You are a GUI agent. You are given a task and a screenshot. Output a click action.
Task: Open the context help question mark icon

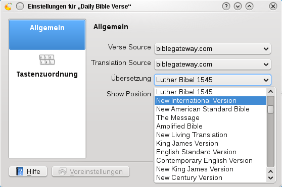click(x=226, y=7)
